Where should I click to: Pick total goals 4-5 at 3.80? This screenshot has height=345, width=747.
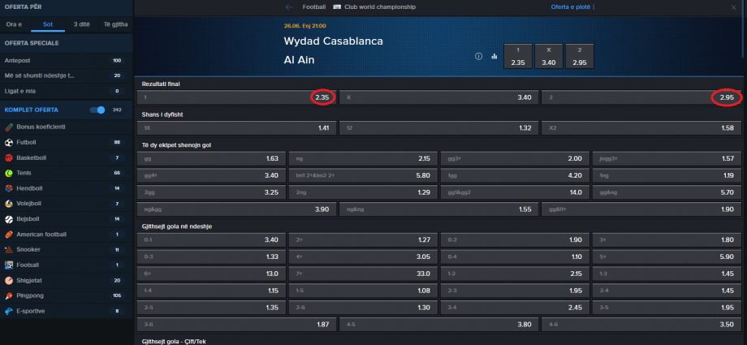pos(438,325)
